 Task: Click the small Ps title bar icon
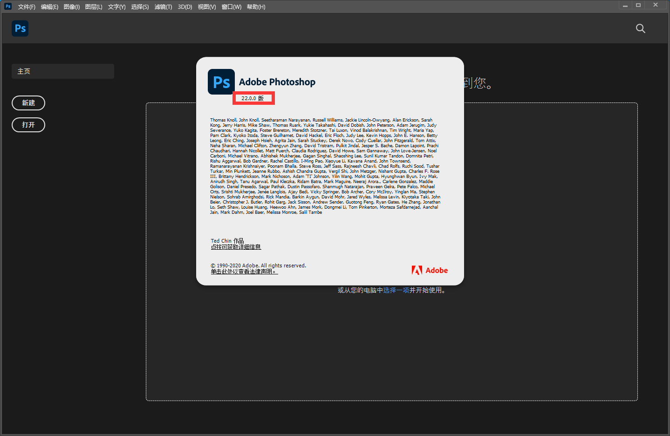tap(8, 7)
